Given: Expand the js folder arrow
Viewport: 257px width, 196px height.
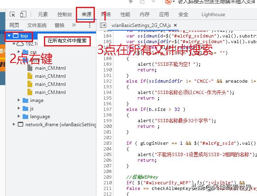Looking at the screenshot, I should (x=19, y=108).
